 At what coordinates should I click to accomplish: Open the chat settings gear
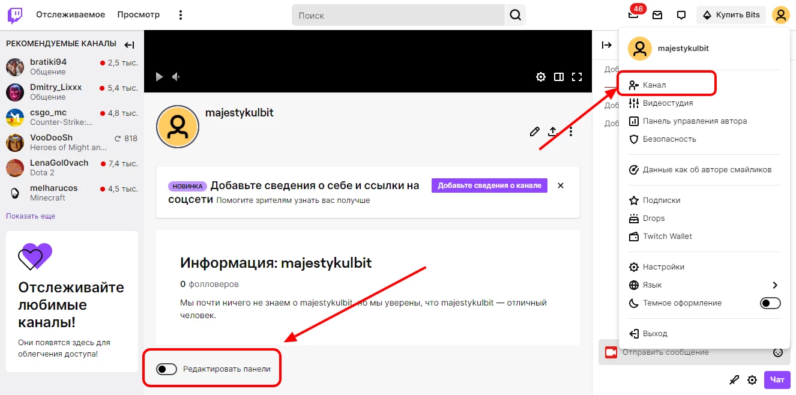(x=752, y=380)
